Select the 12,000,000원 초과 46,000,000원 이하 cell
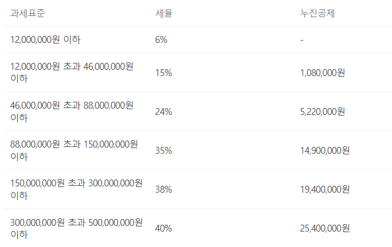Screen dimensions: 392x247 [72, 73]
